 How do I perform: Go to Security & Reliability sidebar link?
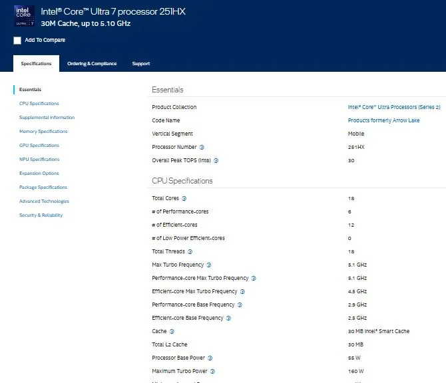coord(41,215)
